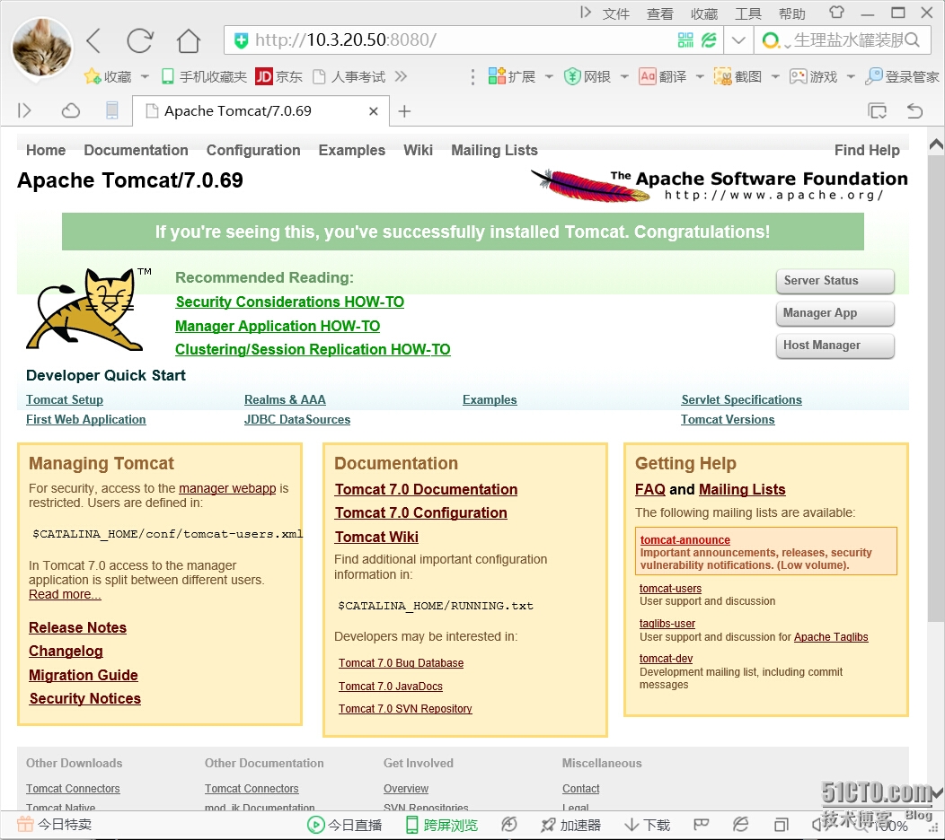Screen dimensions: 945x840
Task: Click the Host Manager button
Action: pos(835,346)
